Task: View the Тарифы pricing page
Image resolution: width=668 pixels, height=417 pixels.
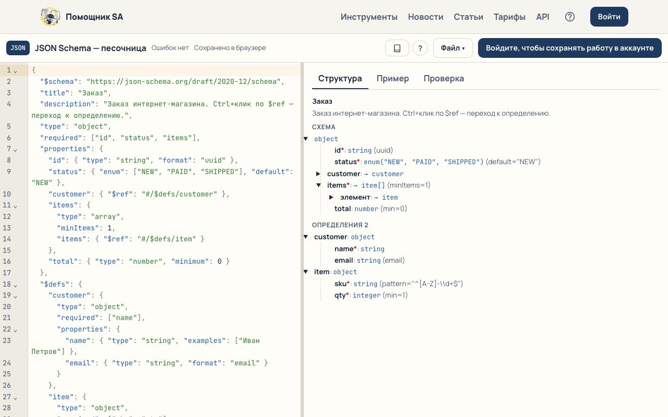Action: [509, 17]
